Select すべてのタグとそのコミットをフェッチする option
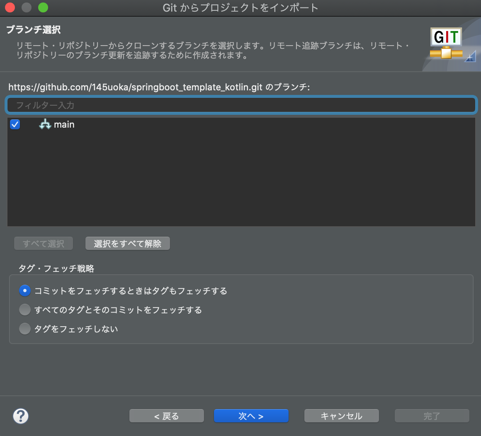This screenshot has height=436, width=481. [x=24, y=310]
